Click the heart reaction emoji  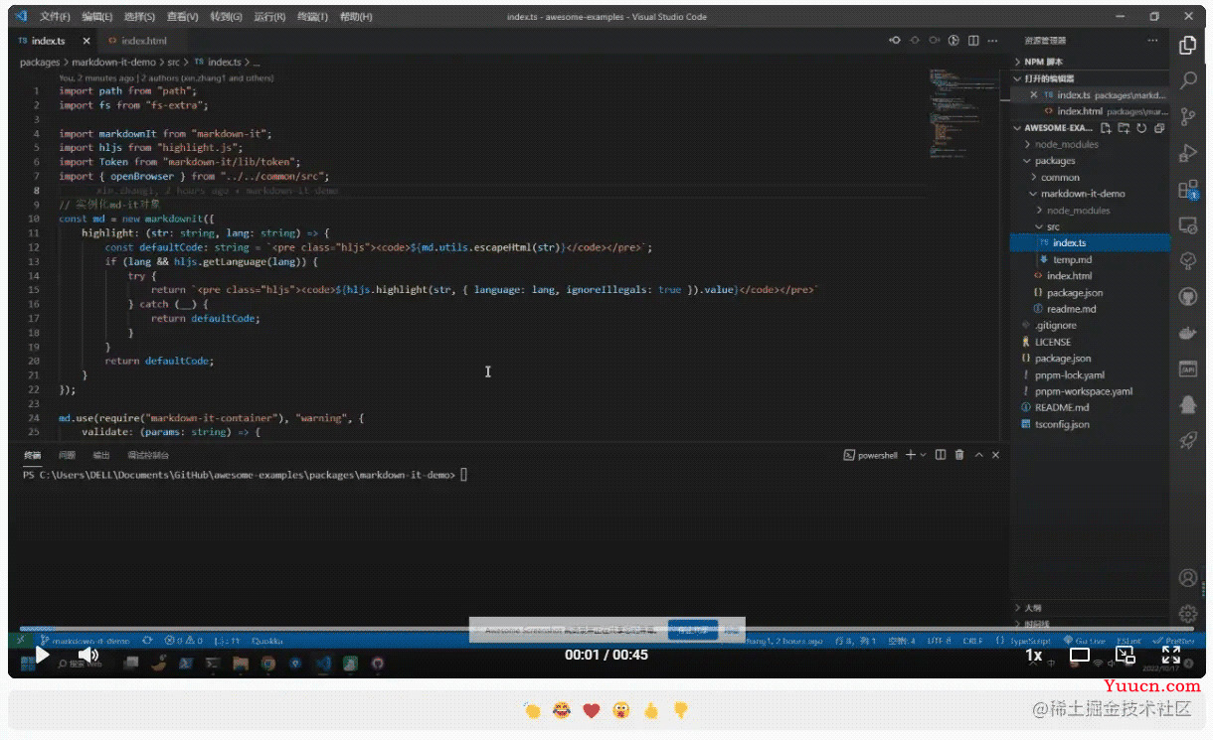592,710
